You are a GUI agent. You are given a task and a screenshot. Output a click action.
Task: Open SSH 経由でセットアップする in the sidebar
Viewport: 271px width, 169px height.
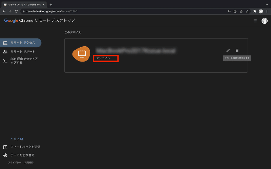[21, 61]
